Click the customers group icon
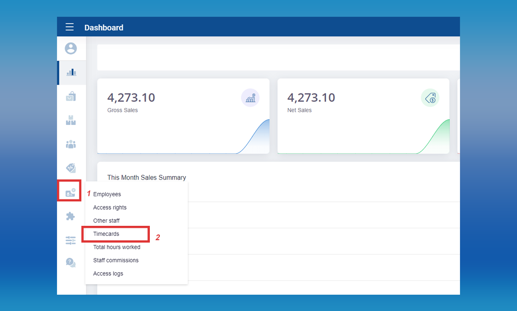The width and height of the screenshot is (517, 311). [x=71, y=144]
